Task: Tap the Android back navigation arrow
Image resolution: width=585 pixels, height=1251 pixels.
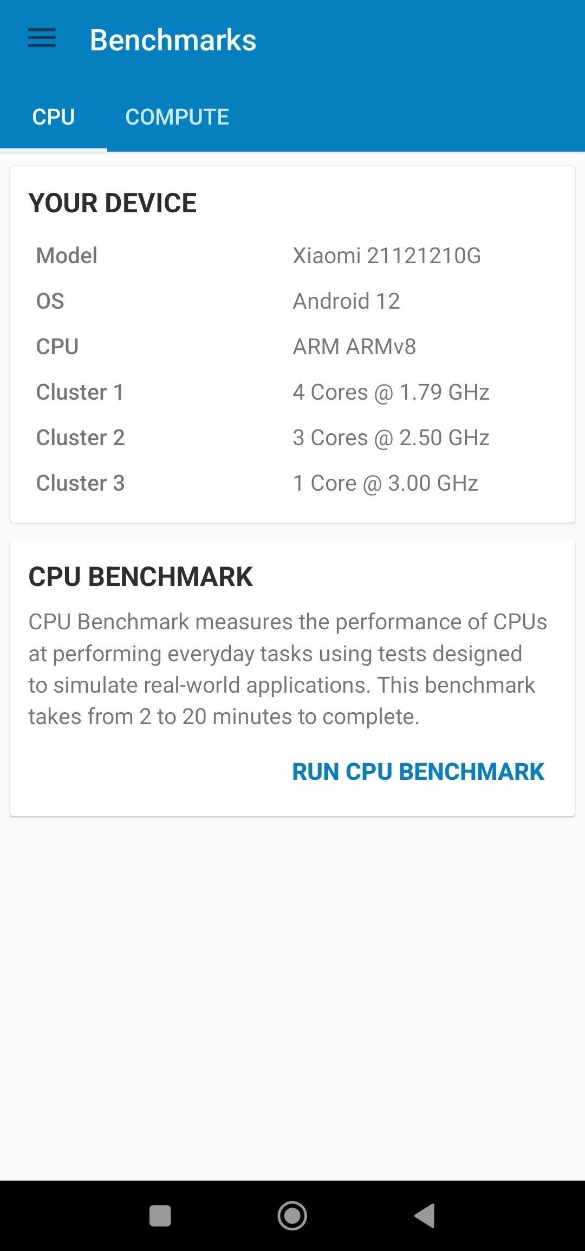Action: (x=425, y=1215)
